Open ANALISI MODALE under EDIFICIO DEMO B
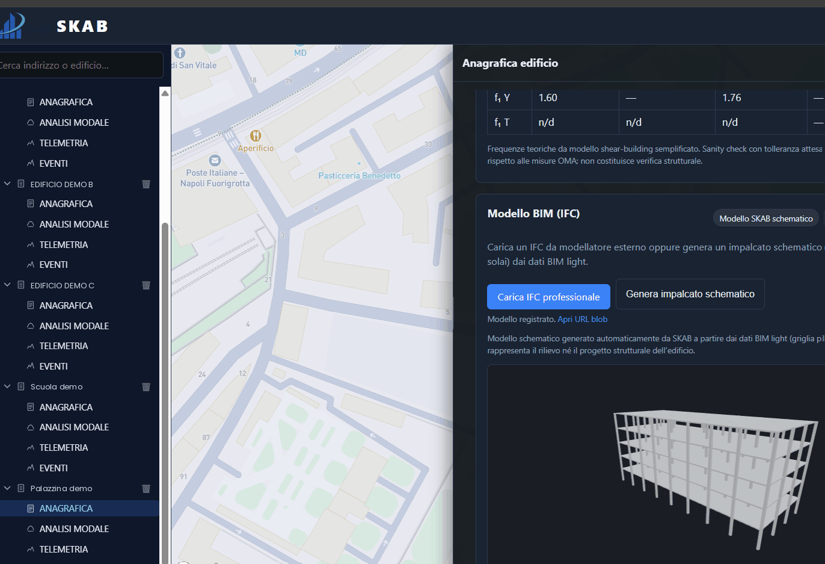Screen dimensions: 825x564 coord(74,225)
